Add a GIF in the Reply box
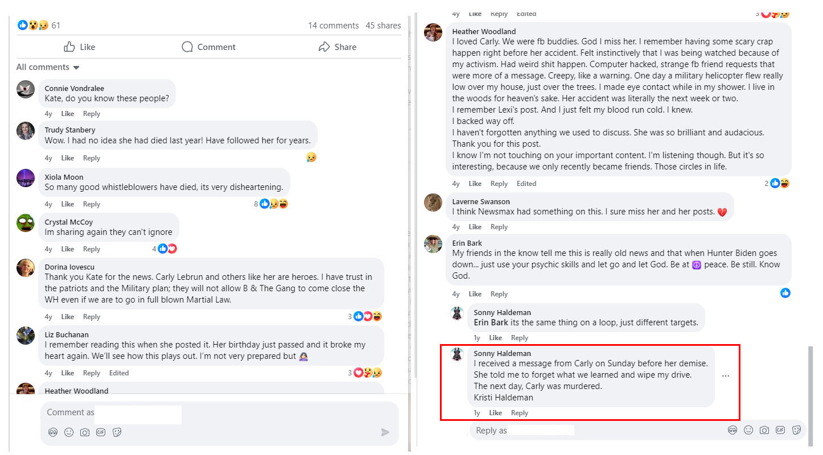The height and width of the screenshot is (455, 823). point(780,431)
